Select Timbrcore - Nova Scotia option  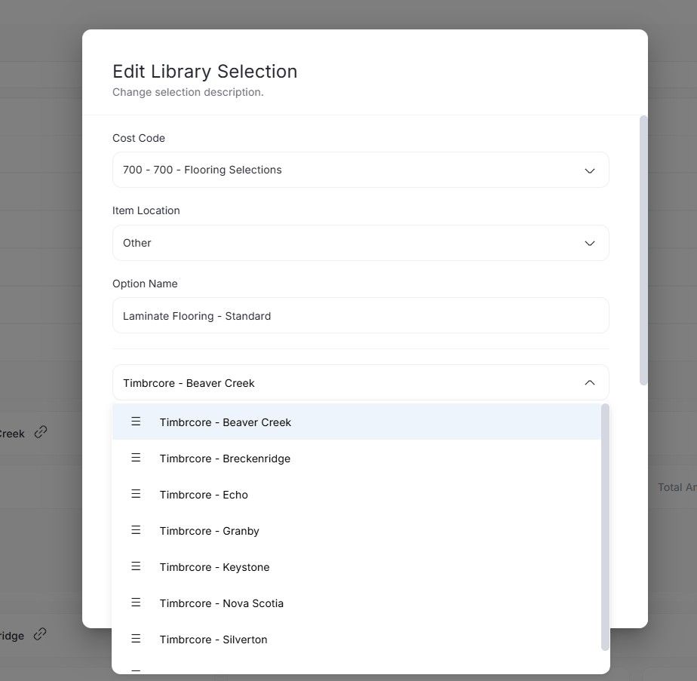point(357,603)
